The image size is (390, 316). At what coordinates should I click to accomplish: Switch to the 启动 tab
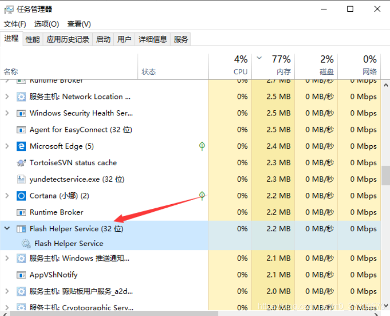(x=103, y=39)
